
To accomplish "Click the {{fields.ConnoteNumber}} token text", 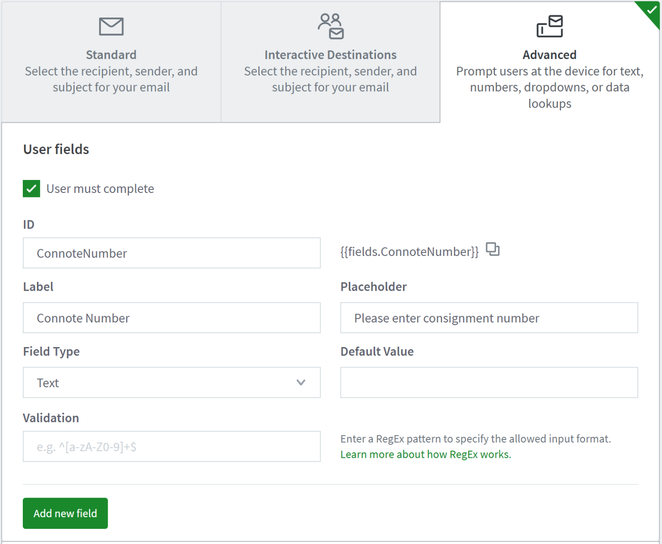I will [x=409, y=252].
